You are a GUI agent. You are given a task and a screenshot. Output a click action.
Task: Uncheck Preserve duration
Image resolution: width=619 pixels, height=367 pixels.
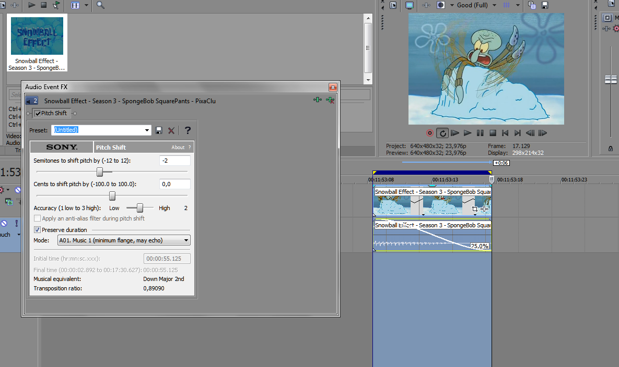[x=37, y=229]
